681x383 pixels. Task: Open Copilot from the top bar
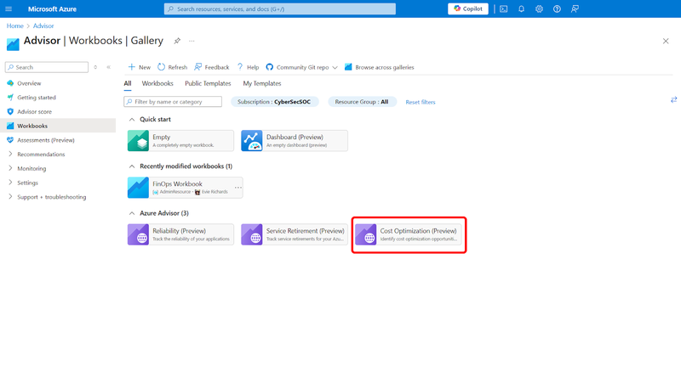[467, 8]
